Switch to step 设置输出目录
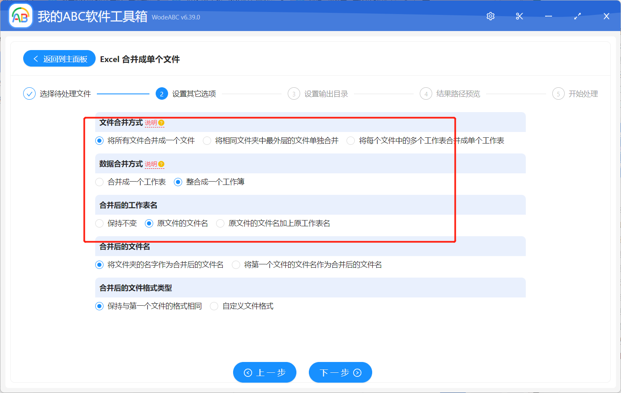The width and height of the screenshot is (621, 393). pyautogui.click(x=294, y=93)
